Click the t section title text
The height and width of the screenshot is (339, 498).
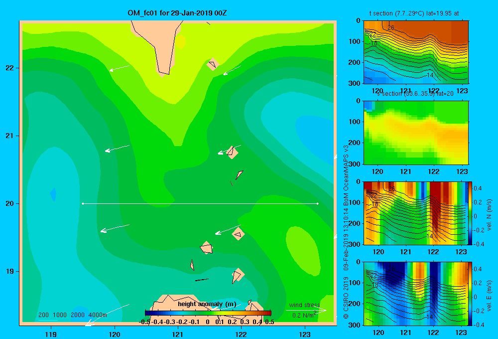414,13
